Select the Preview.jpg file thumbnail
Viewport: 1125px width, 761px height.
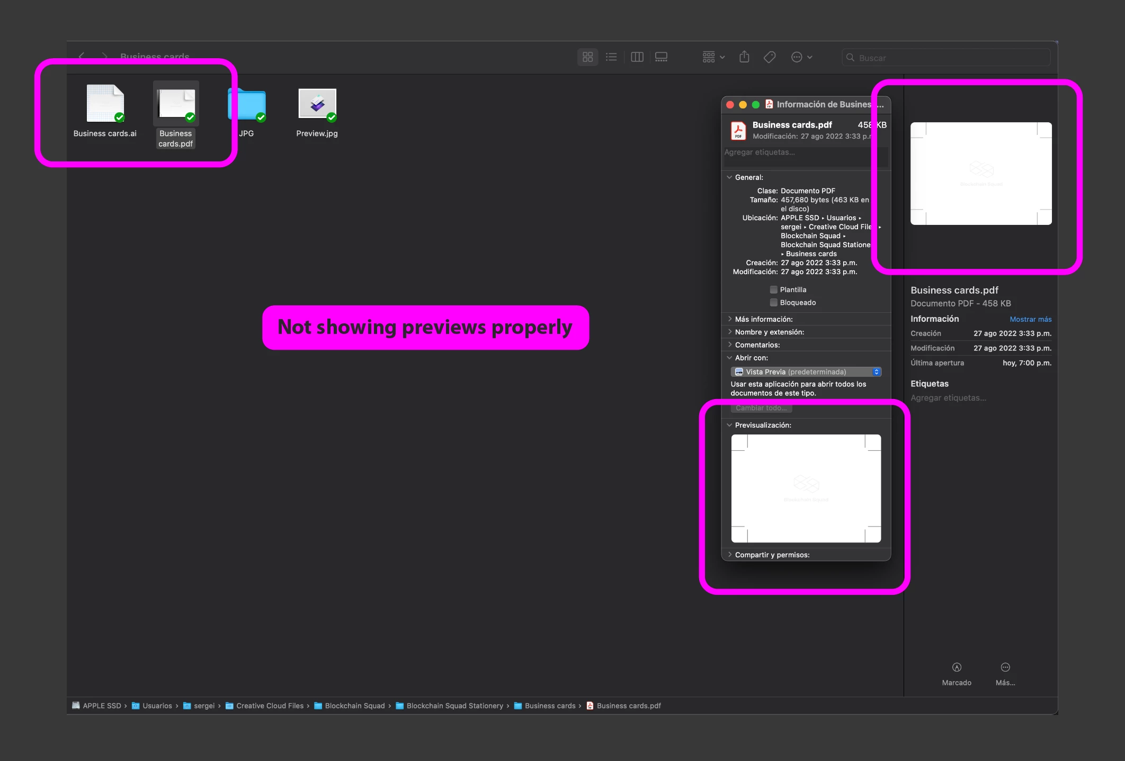click(317, 104)
